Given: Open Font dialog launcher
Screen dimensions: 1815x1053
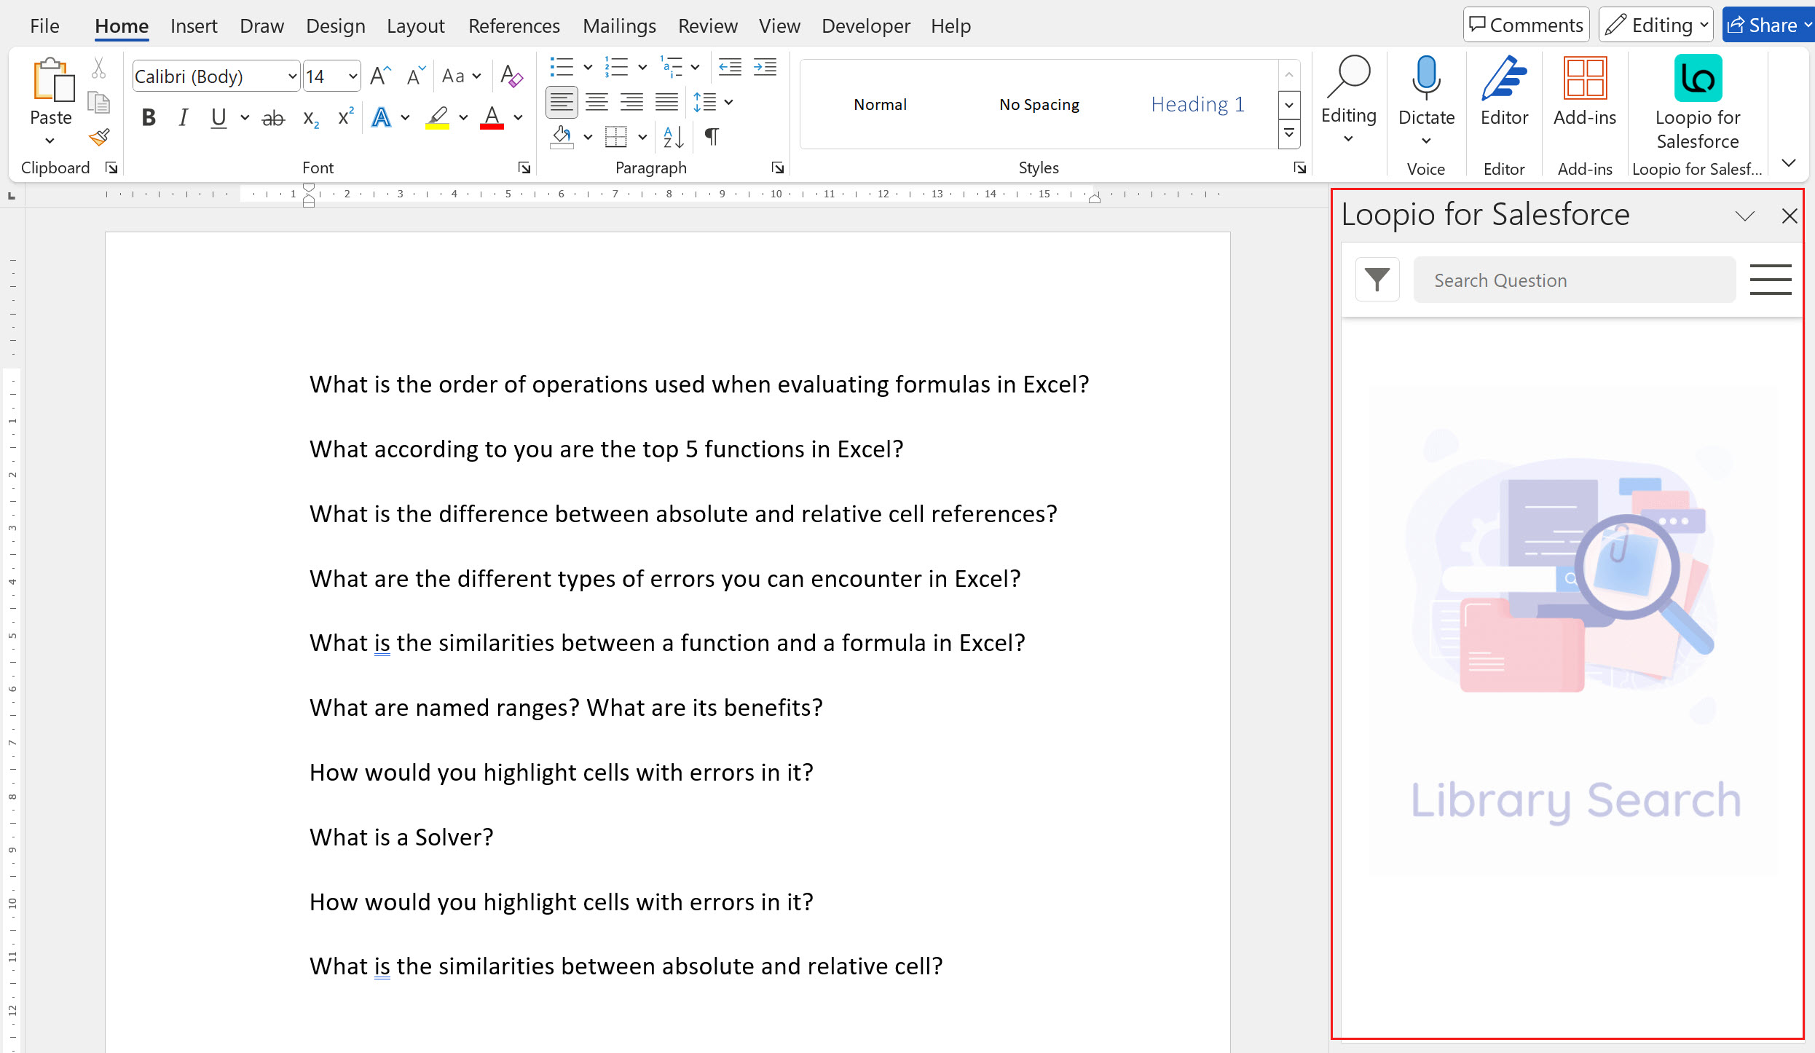Looking at the screenshot, I should 524,168.
